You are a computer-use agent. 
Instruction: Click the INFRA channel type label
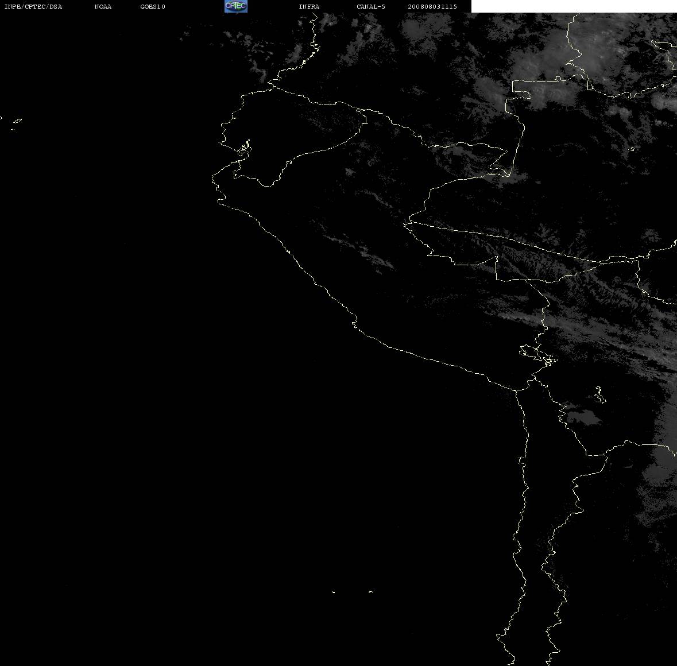309,6
